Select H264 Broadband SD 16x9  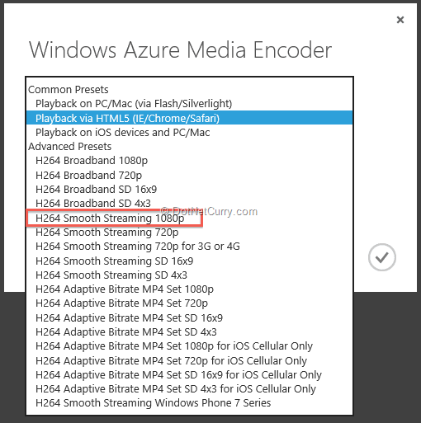click(189, 189)
